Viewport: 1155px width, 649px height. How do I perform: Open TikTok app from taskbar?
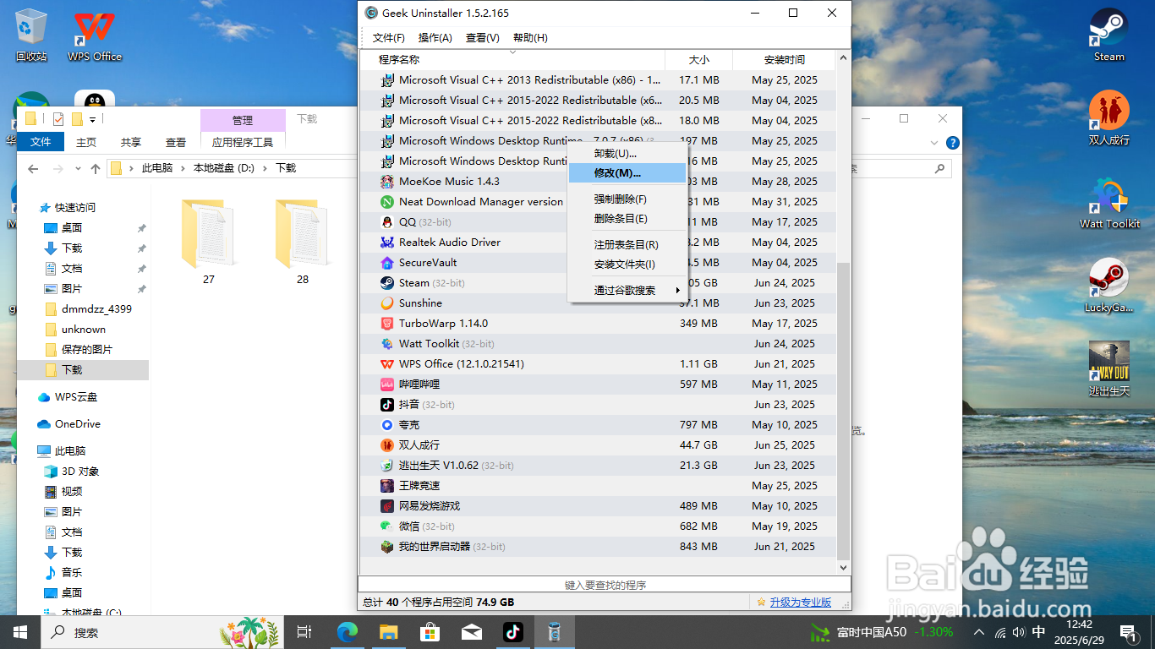pyautogui.click(x=513, y=631)
